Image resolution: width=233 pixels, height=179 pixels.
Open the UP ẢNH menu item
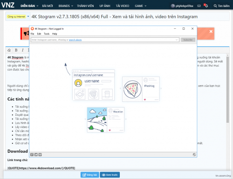click(x=105, y=6)
